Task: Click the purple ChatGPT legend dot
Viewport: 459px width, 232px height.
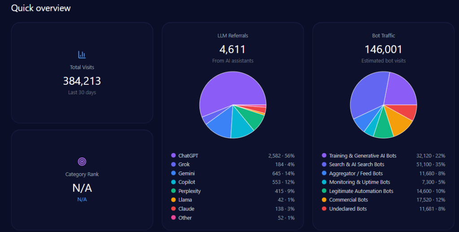Action: (173, 156)
